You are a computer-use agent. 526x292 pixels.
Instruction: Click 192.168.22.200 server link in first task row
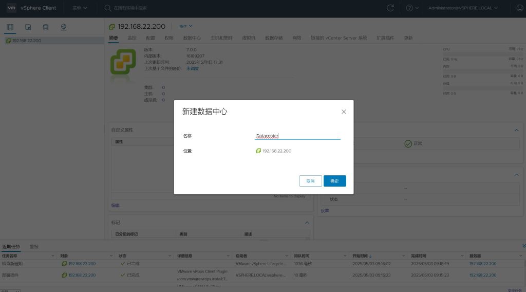(482, 264)
